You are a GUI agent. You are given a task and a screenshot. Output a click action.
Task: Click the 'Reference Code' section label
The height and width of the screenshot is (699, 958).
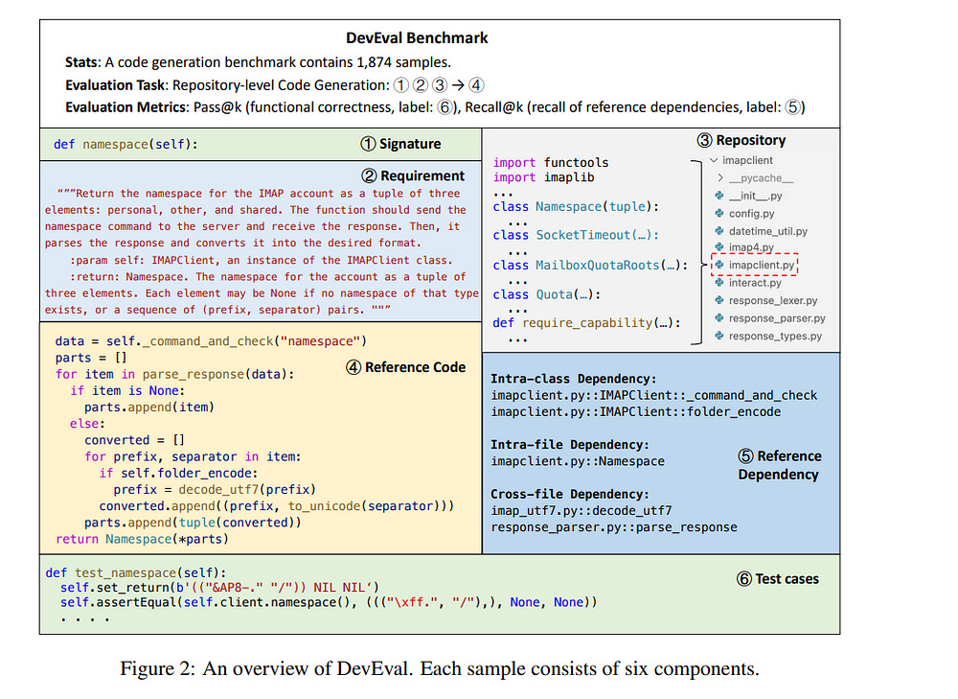pos(405,367)
